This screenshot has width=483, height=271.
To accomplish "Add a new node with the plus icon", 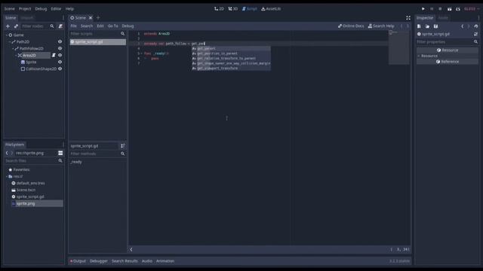I will tap(8, 26).
